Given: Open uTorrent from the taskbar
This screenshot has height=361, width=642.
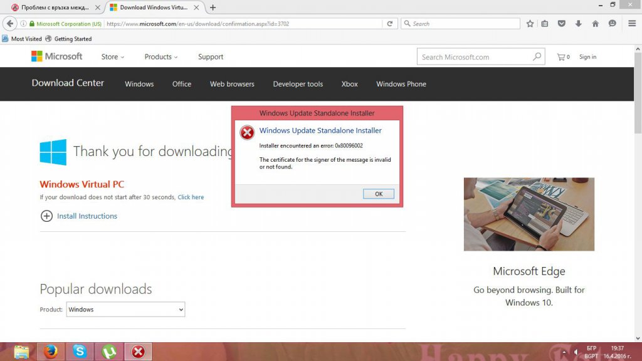Looking at the screenshot, I should tap(109, 352).
